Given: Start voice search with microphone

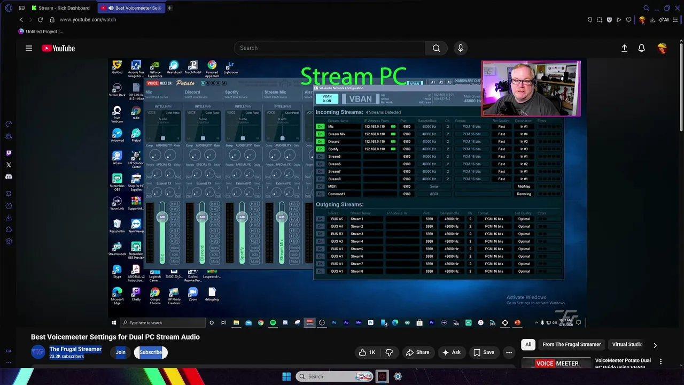Looking at the screenshot, I should point(461,48).
